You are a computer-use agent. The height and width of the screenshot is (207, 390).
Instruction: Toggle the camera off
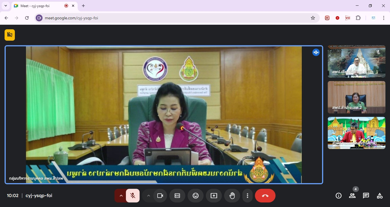(160, 196)
